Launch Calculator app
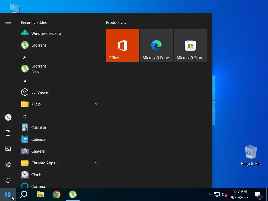The image size is (268, 201). (x=59, y=127)
